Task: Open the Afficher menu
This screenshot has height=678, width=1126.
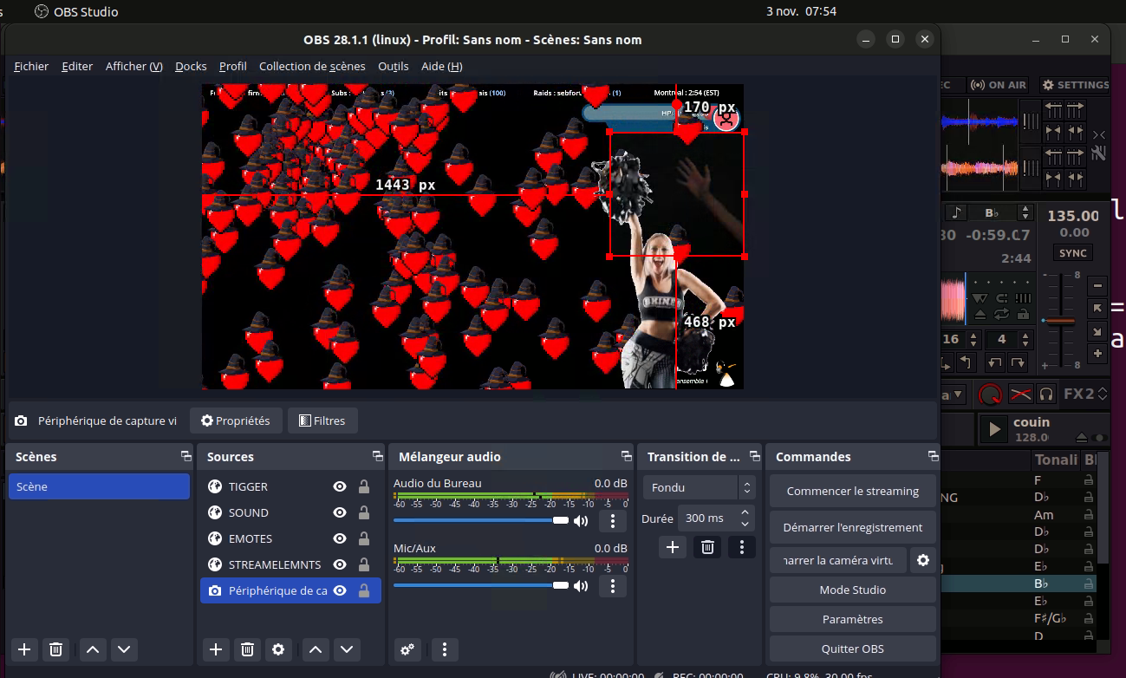Action: coord(134,66)
